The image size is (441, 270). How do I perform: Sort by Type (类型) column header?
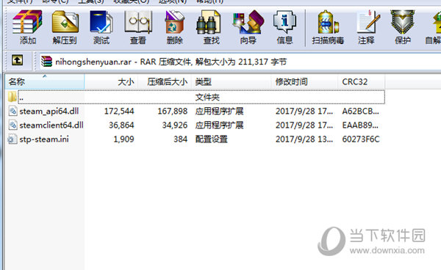(x=231, y=81)
